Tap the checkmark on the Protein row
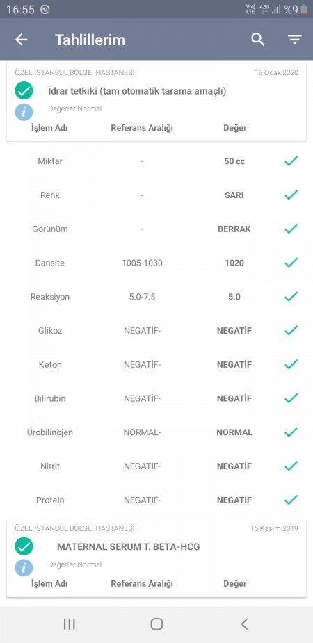Screen dimensions: 313x643 pos(291,500)
